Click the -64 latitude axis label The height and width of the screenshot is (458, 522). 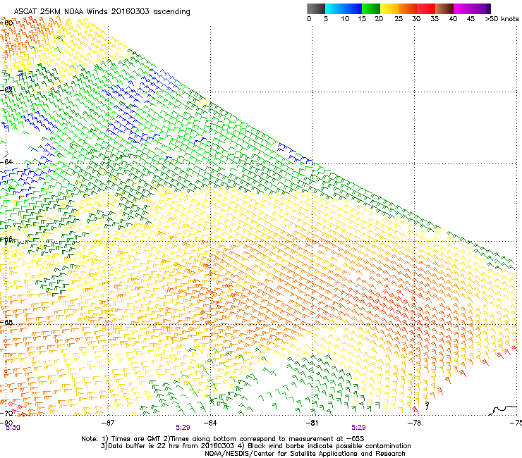pyautogui.click(x=7, y=161)
